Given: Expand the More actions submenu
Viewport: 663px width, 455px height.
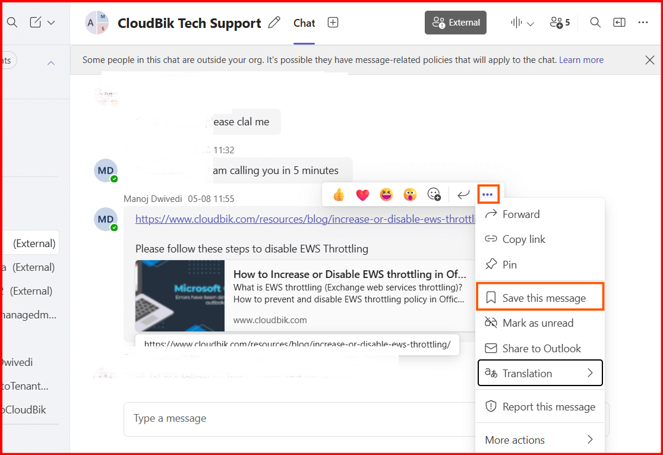Looking at the screenshot, I should (x=539, y=440).
